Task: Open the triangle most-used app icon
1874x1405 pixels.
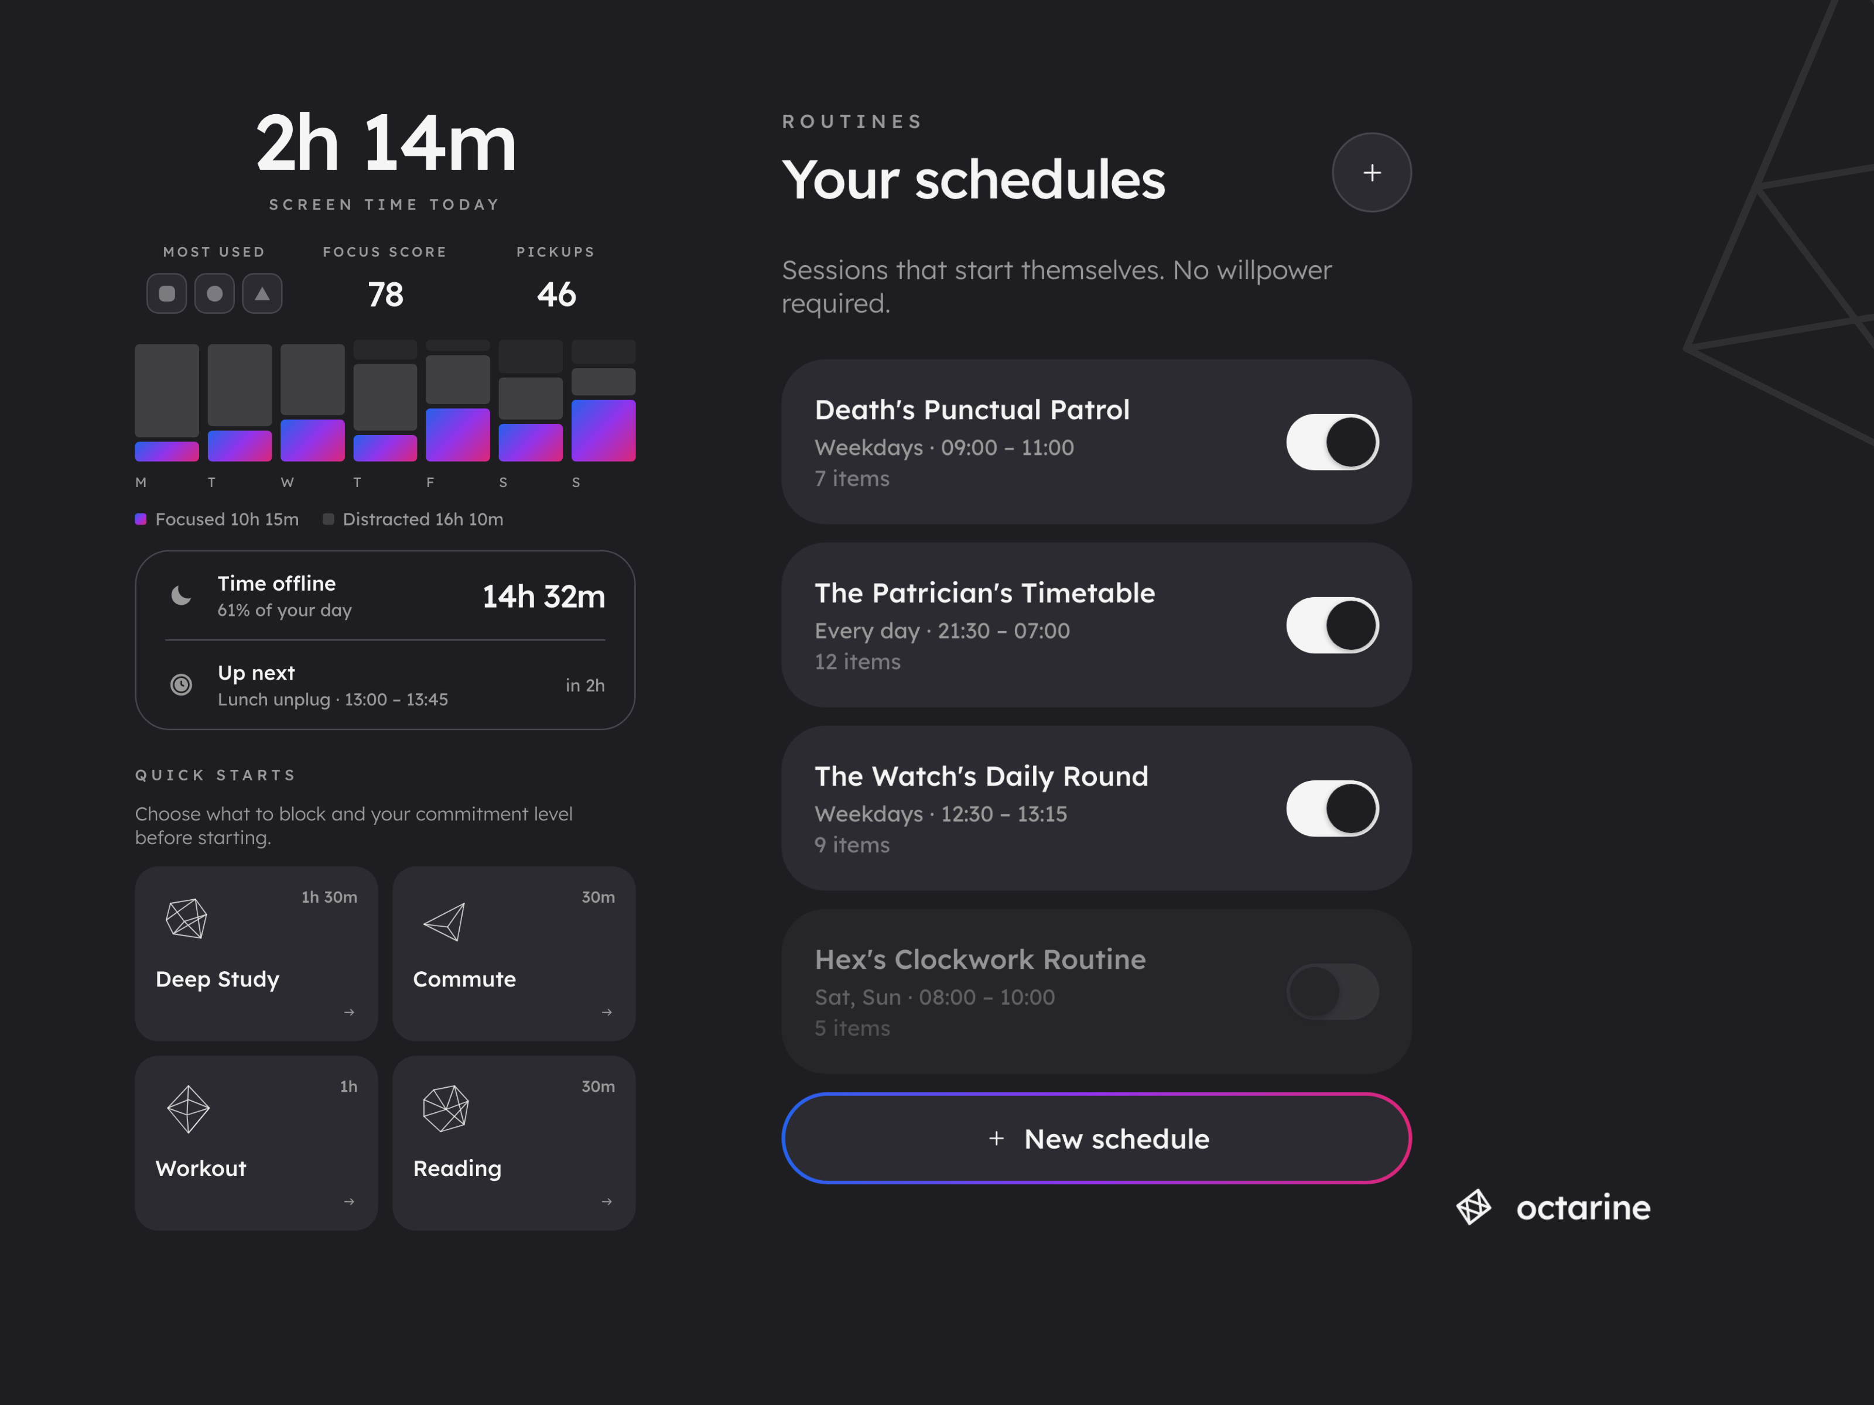Action: coord(262,294)
